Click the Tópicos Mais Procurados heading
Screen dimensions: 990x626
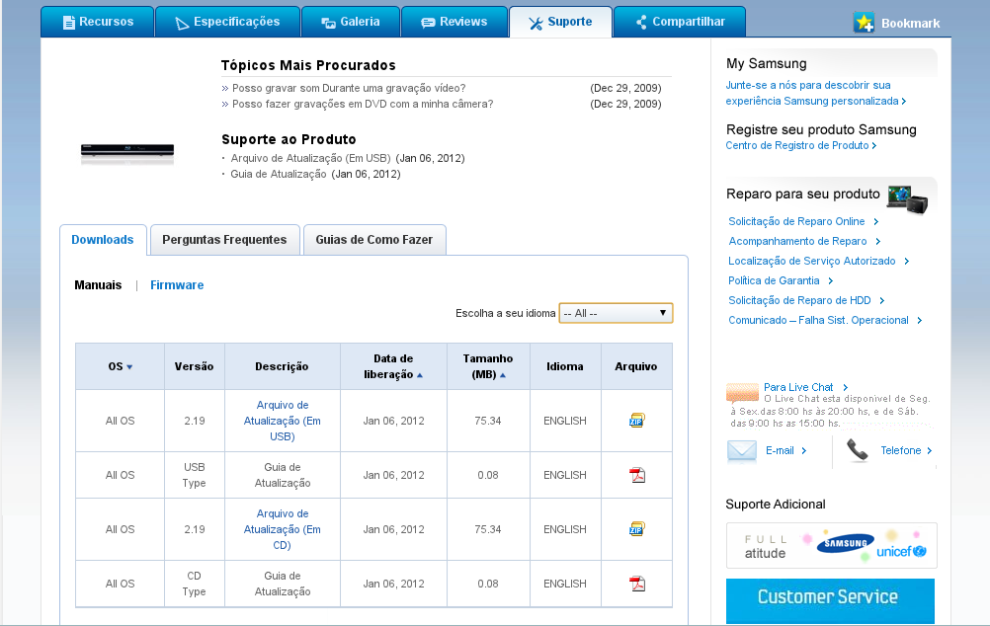(x=308, y=65)
